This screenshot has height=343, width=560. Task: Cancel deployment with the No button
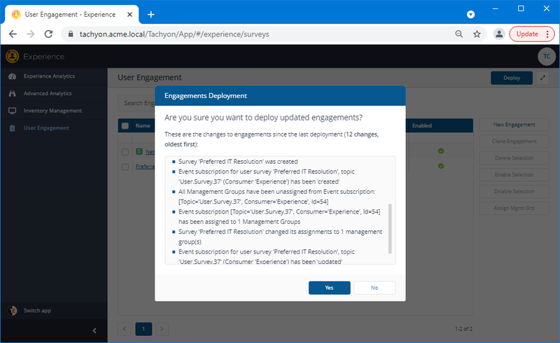click(374, 288)
